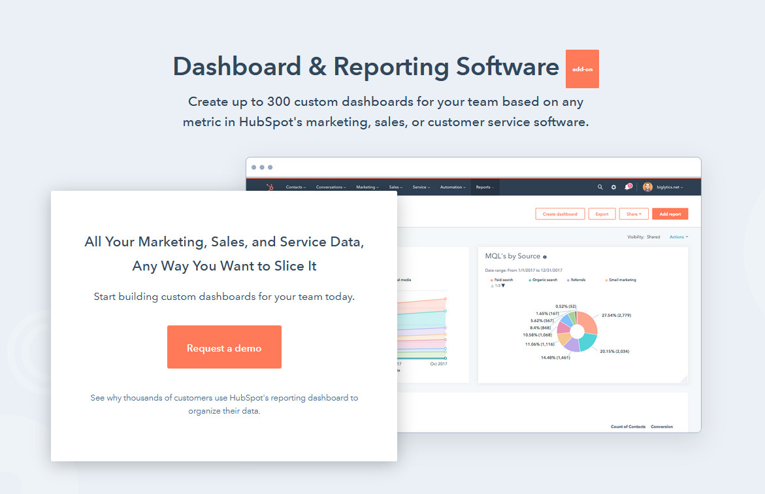Toggle Referrals legend item
Screen dimensions: 765x494
point(576,280)
